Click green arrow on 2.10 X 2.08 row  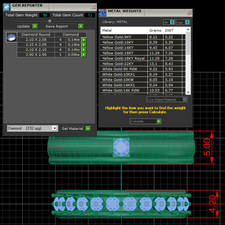pyautogui.click(x=84, y=39)
